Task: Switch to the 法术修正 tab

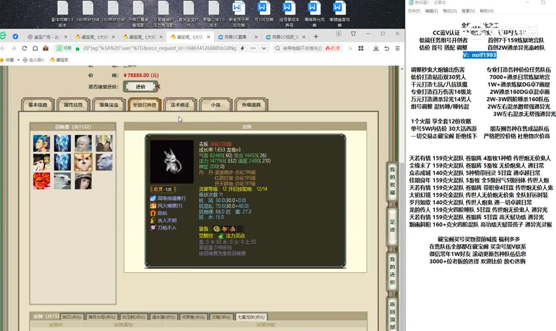Action: (x=180, y=105)
